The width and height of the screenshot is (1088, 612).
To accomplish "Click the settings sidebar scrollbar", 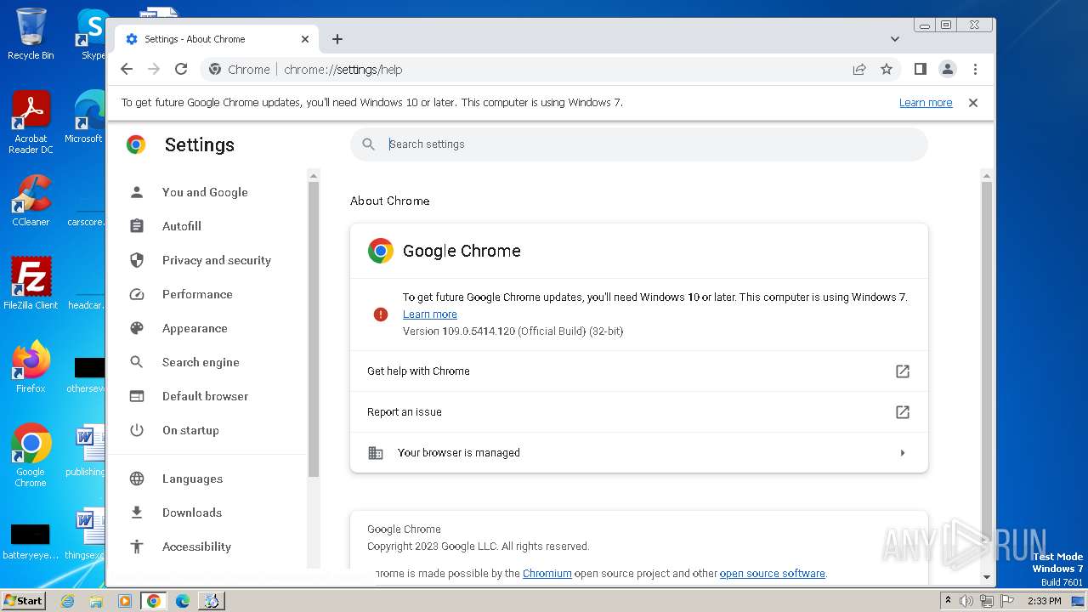I will (313, 327).
